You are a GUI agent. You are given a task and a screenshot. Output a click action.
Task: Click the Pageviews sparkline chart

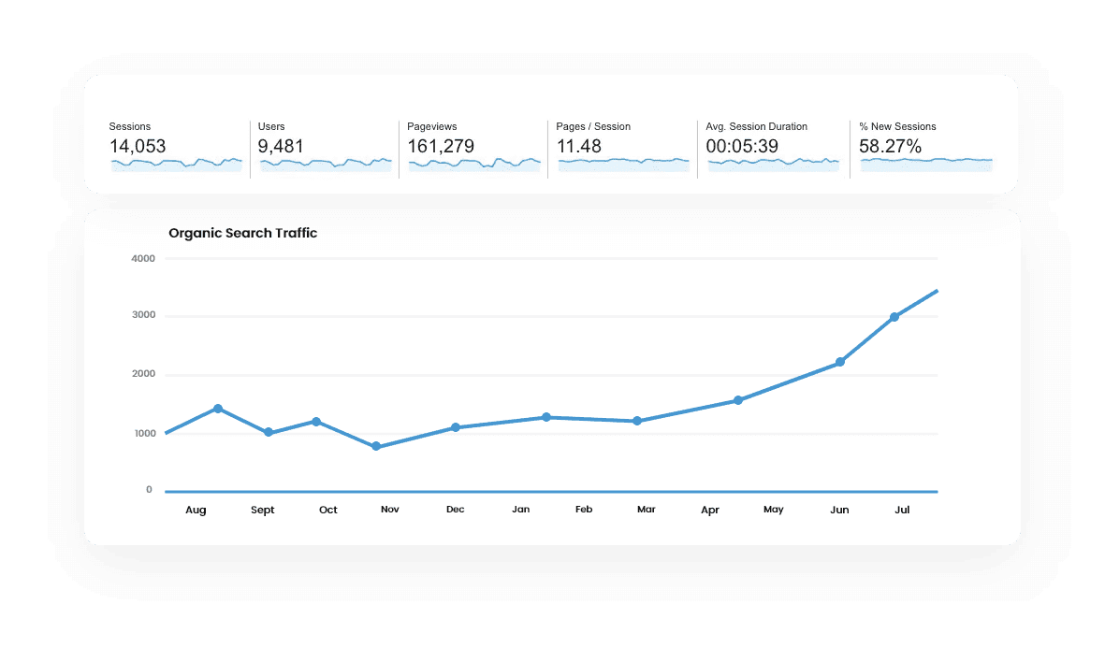[x=473, y=165]
